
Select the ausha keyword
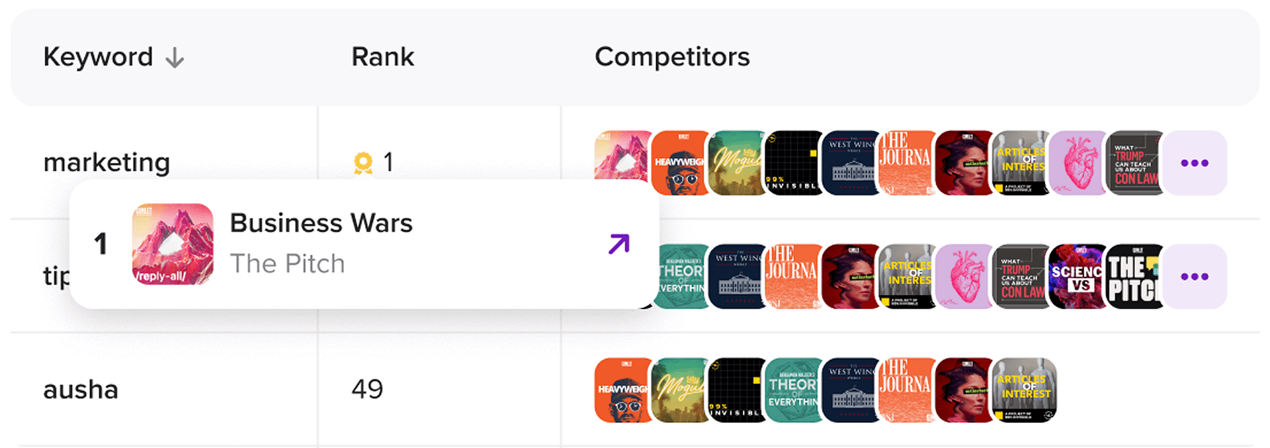[81, 390]
